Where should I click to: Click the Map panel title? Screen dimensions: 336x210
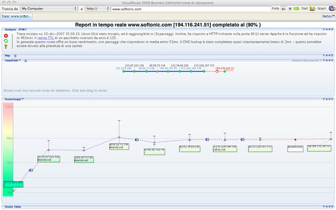pos(7,56)
